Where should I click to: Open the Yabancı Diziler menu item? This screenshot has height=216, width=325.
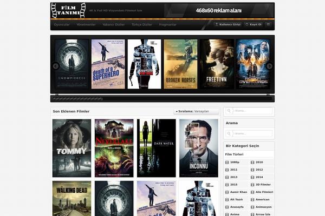pos(114,25)
